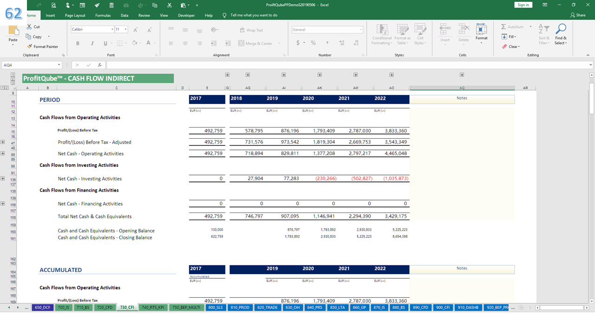Image resolution: width=595 pixels, height=334 pixels.
Task: Open the Font name Calibri dropdown
Action: [112, 29]
